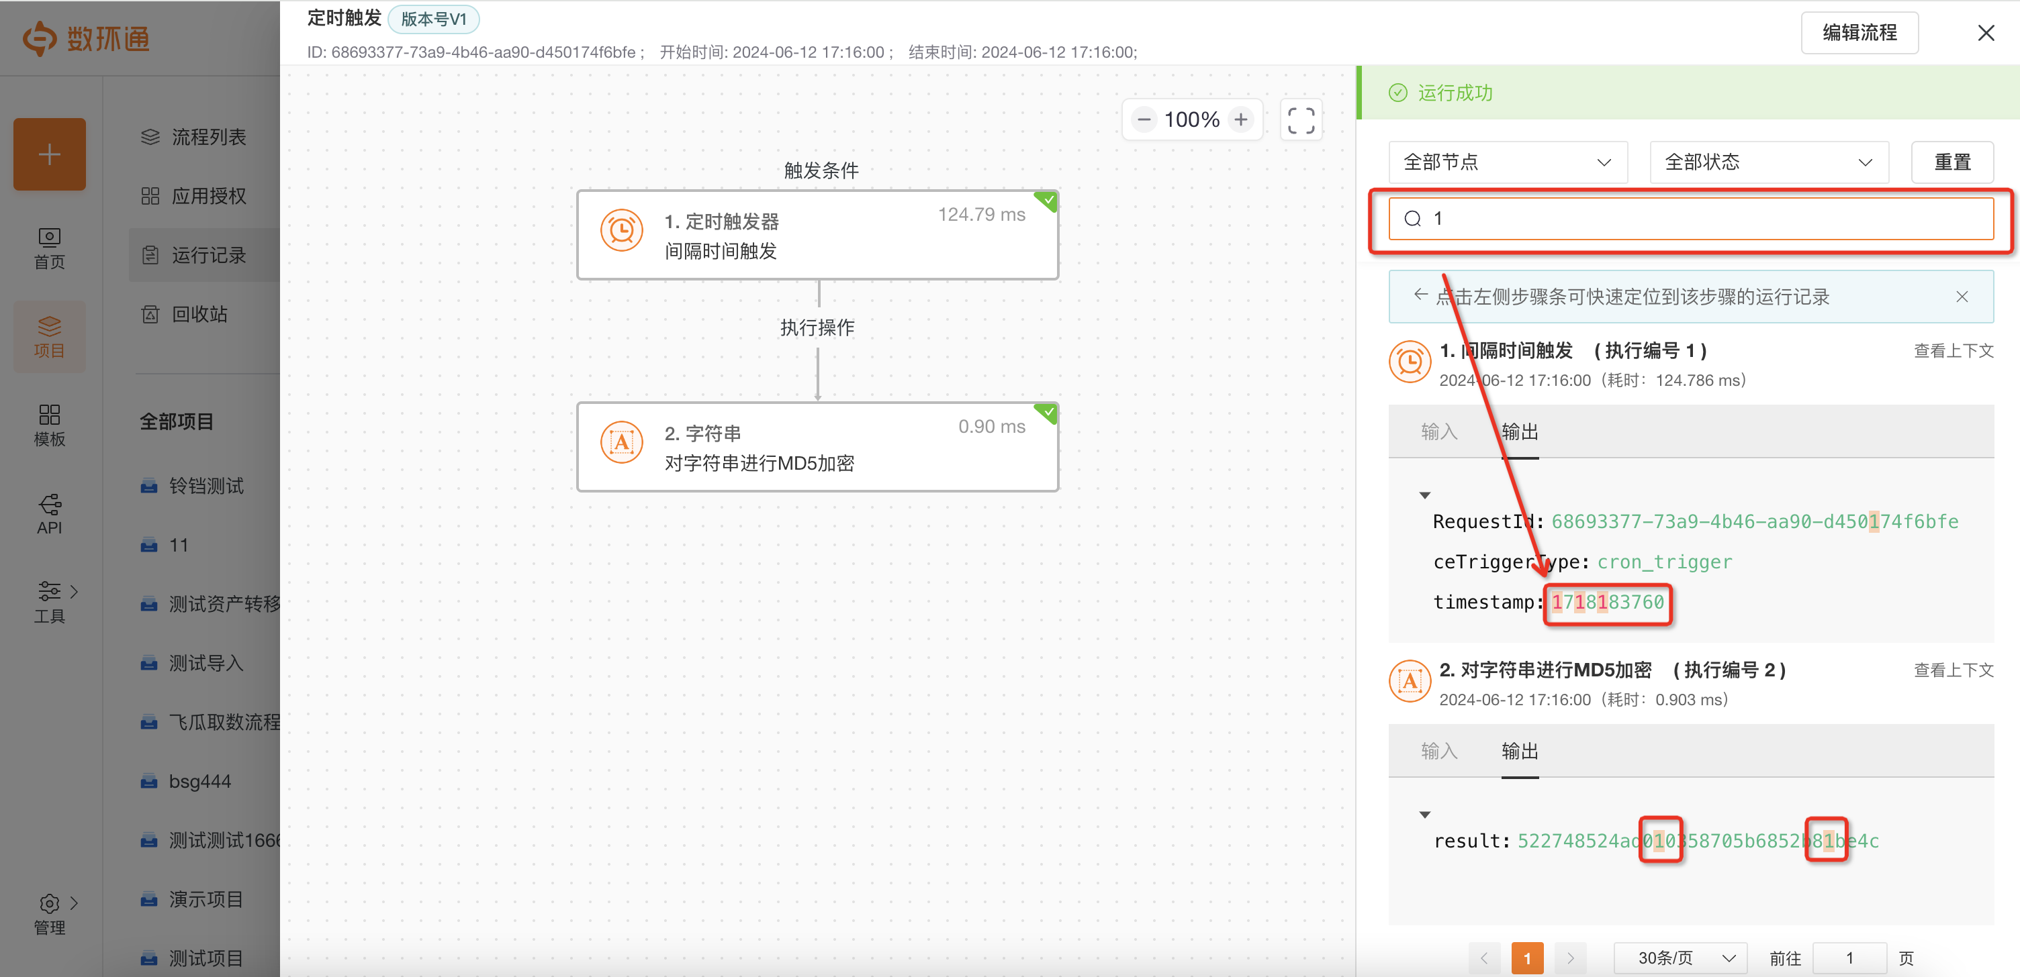Switch to 输出 tab of step 1
Screen dimensions: 2020x977
point(1520,431)
